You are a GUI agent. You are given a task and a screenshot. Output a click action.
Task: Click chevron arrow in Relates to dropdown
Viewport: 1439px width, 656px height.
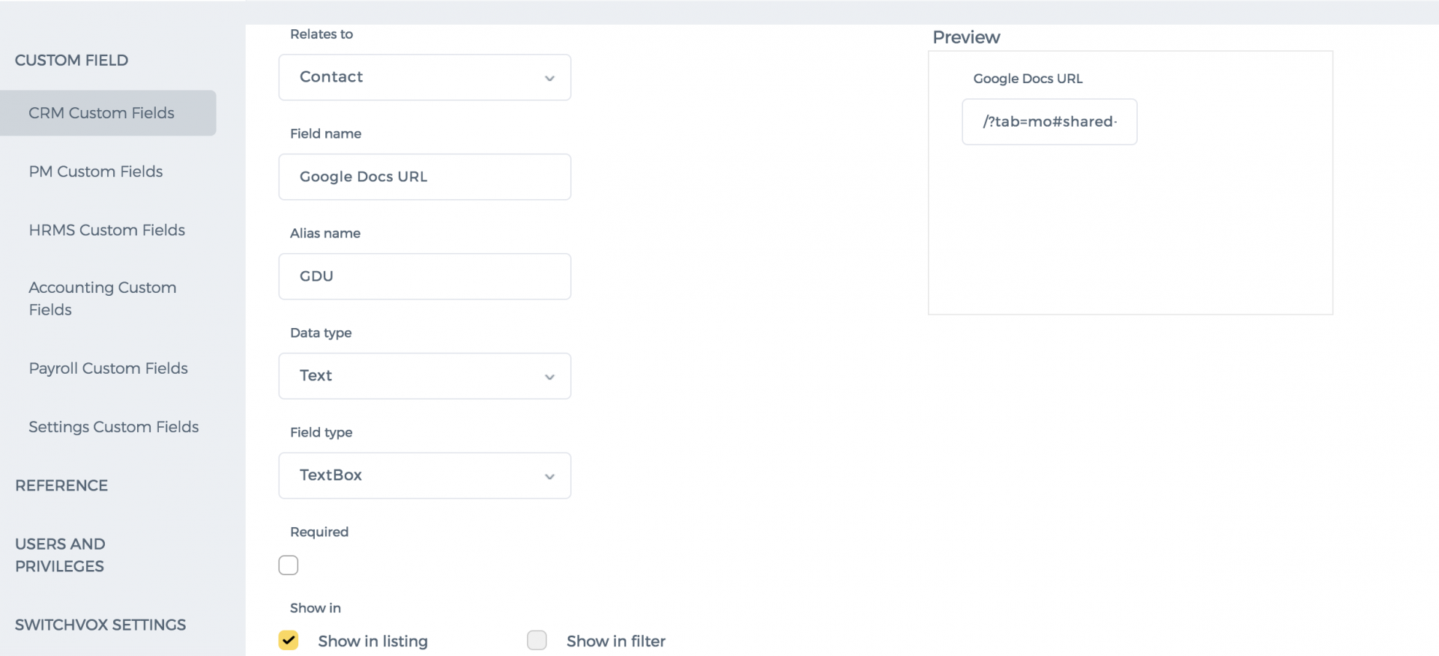tap(549, 78)
